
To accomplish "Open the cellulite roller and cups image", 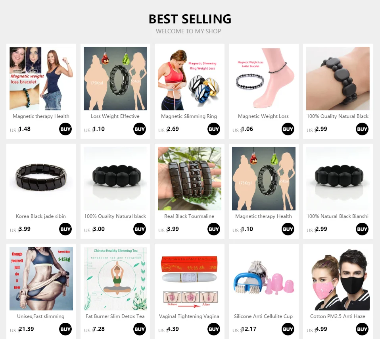I will tap(264, 279).
